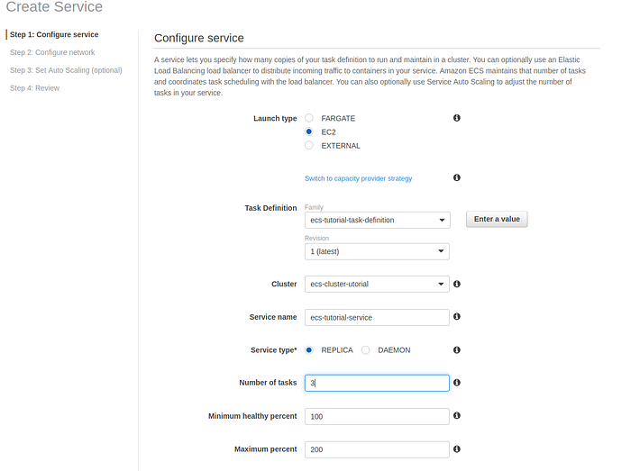Click the Revision label above dropdown

[316, 239]
